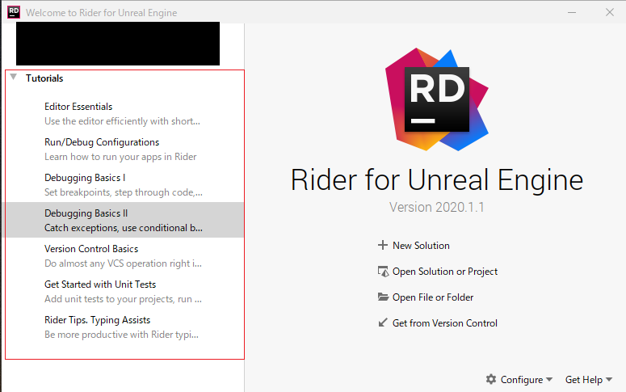Minimize the Welcome to Rider window
The height and width of the screenshot is (392, 626).
click(x=572, y=12)
